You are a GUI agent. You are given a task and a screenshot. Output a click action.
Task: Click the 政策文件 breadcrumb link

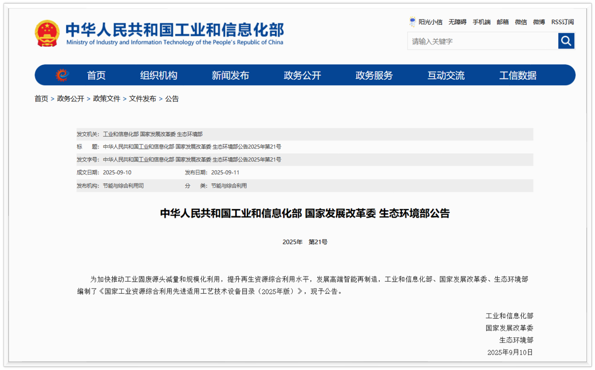pos(107,98)
